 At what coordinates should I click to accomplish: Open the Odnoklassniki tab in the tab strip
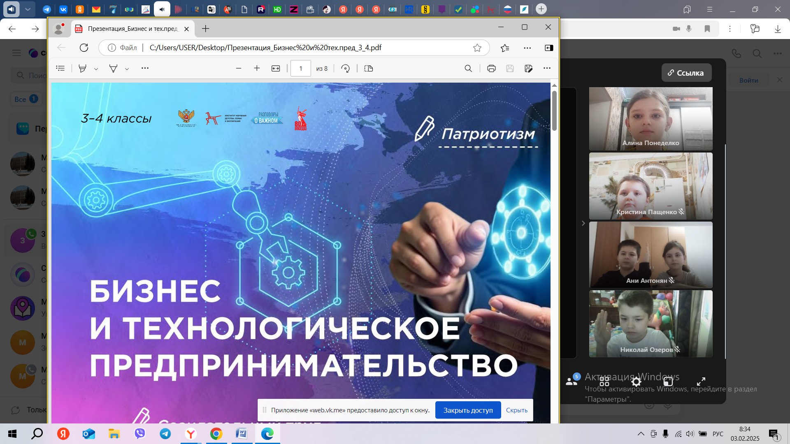click(x=79, y=9)
